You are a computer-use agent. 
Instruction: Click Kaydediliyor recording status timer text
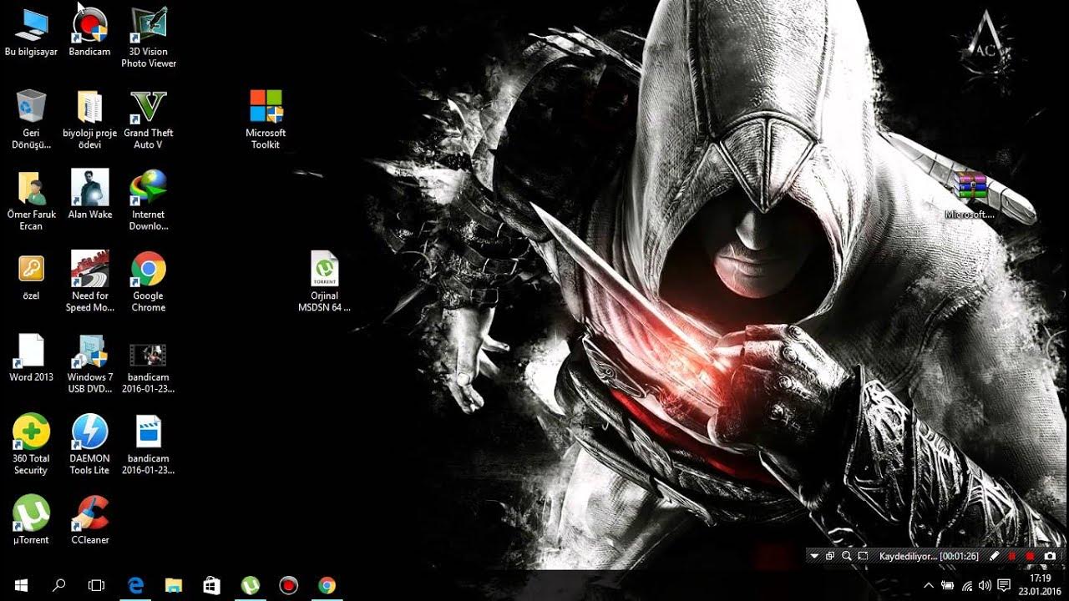[x=929, y=556]
